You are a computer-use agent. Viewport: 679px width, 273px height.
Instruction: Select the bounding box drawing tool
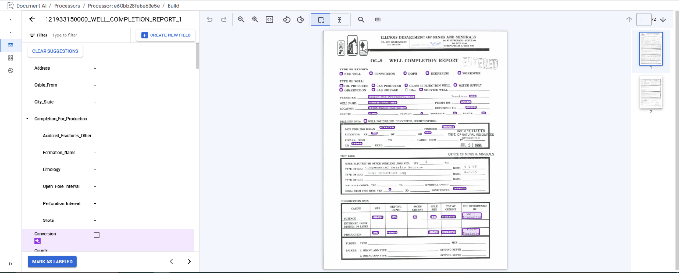(x=321, y=19)
